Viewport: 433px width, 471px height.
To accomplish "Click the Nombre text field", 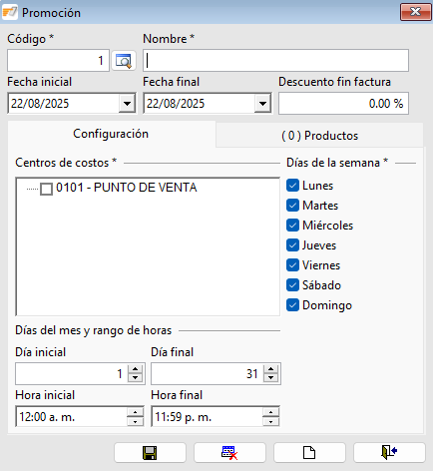I will pyautogui.click(x=275, y=61).
